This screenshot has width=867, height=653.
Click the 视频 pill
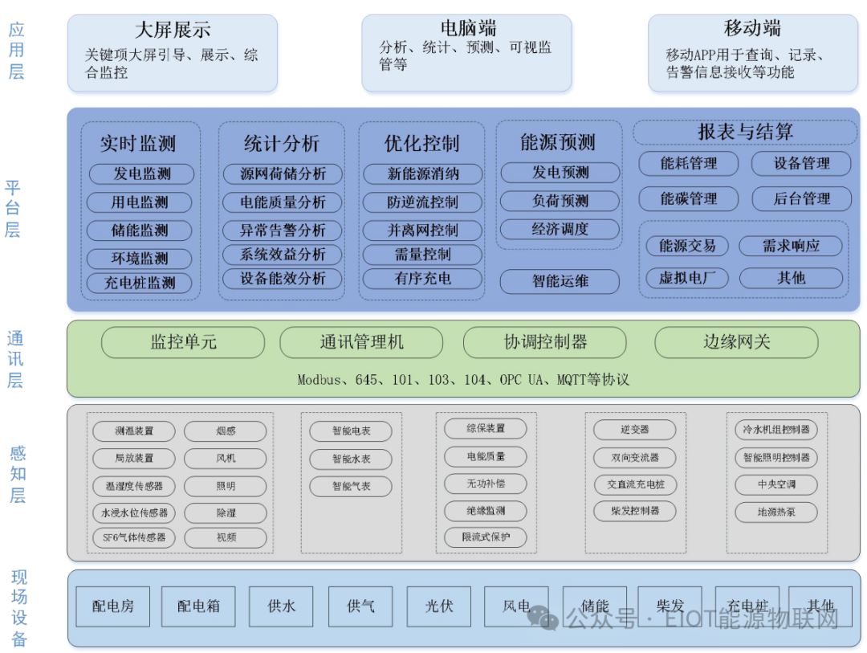pyautogui.click(x=226, y=537)
